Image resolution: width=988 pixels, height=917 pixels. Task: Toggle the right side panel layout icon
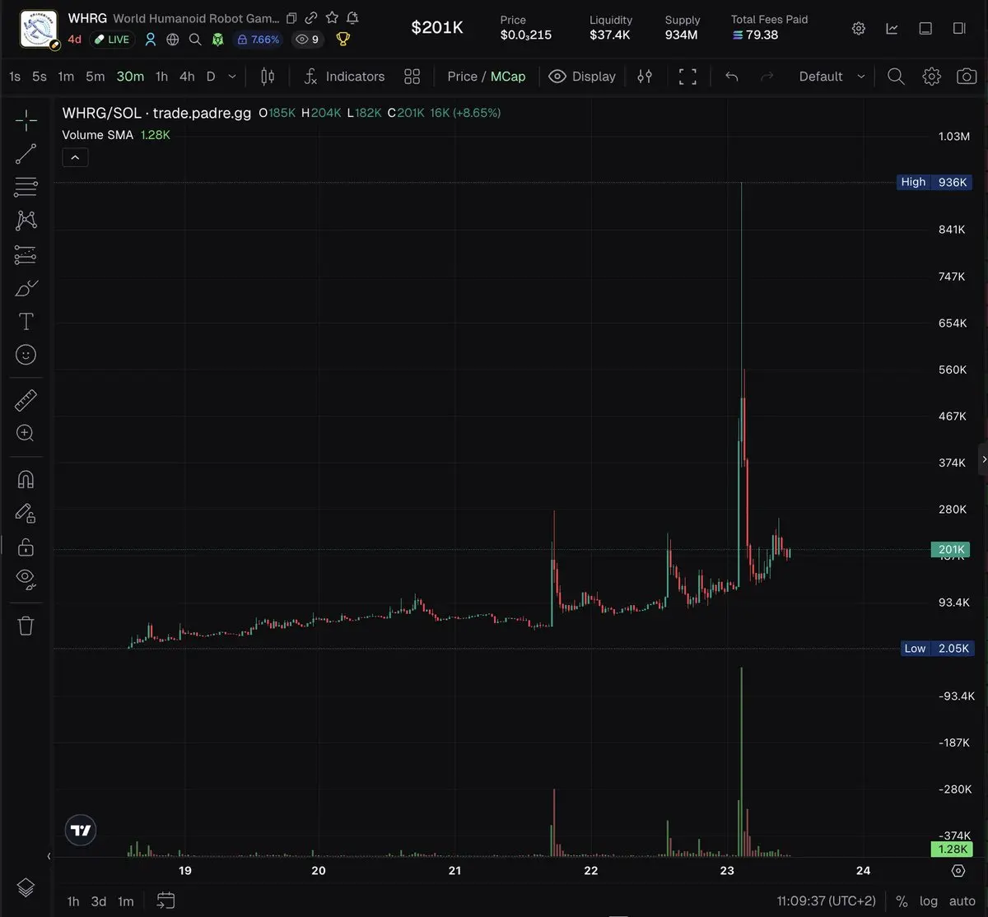(959, 28)
